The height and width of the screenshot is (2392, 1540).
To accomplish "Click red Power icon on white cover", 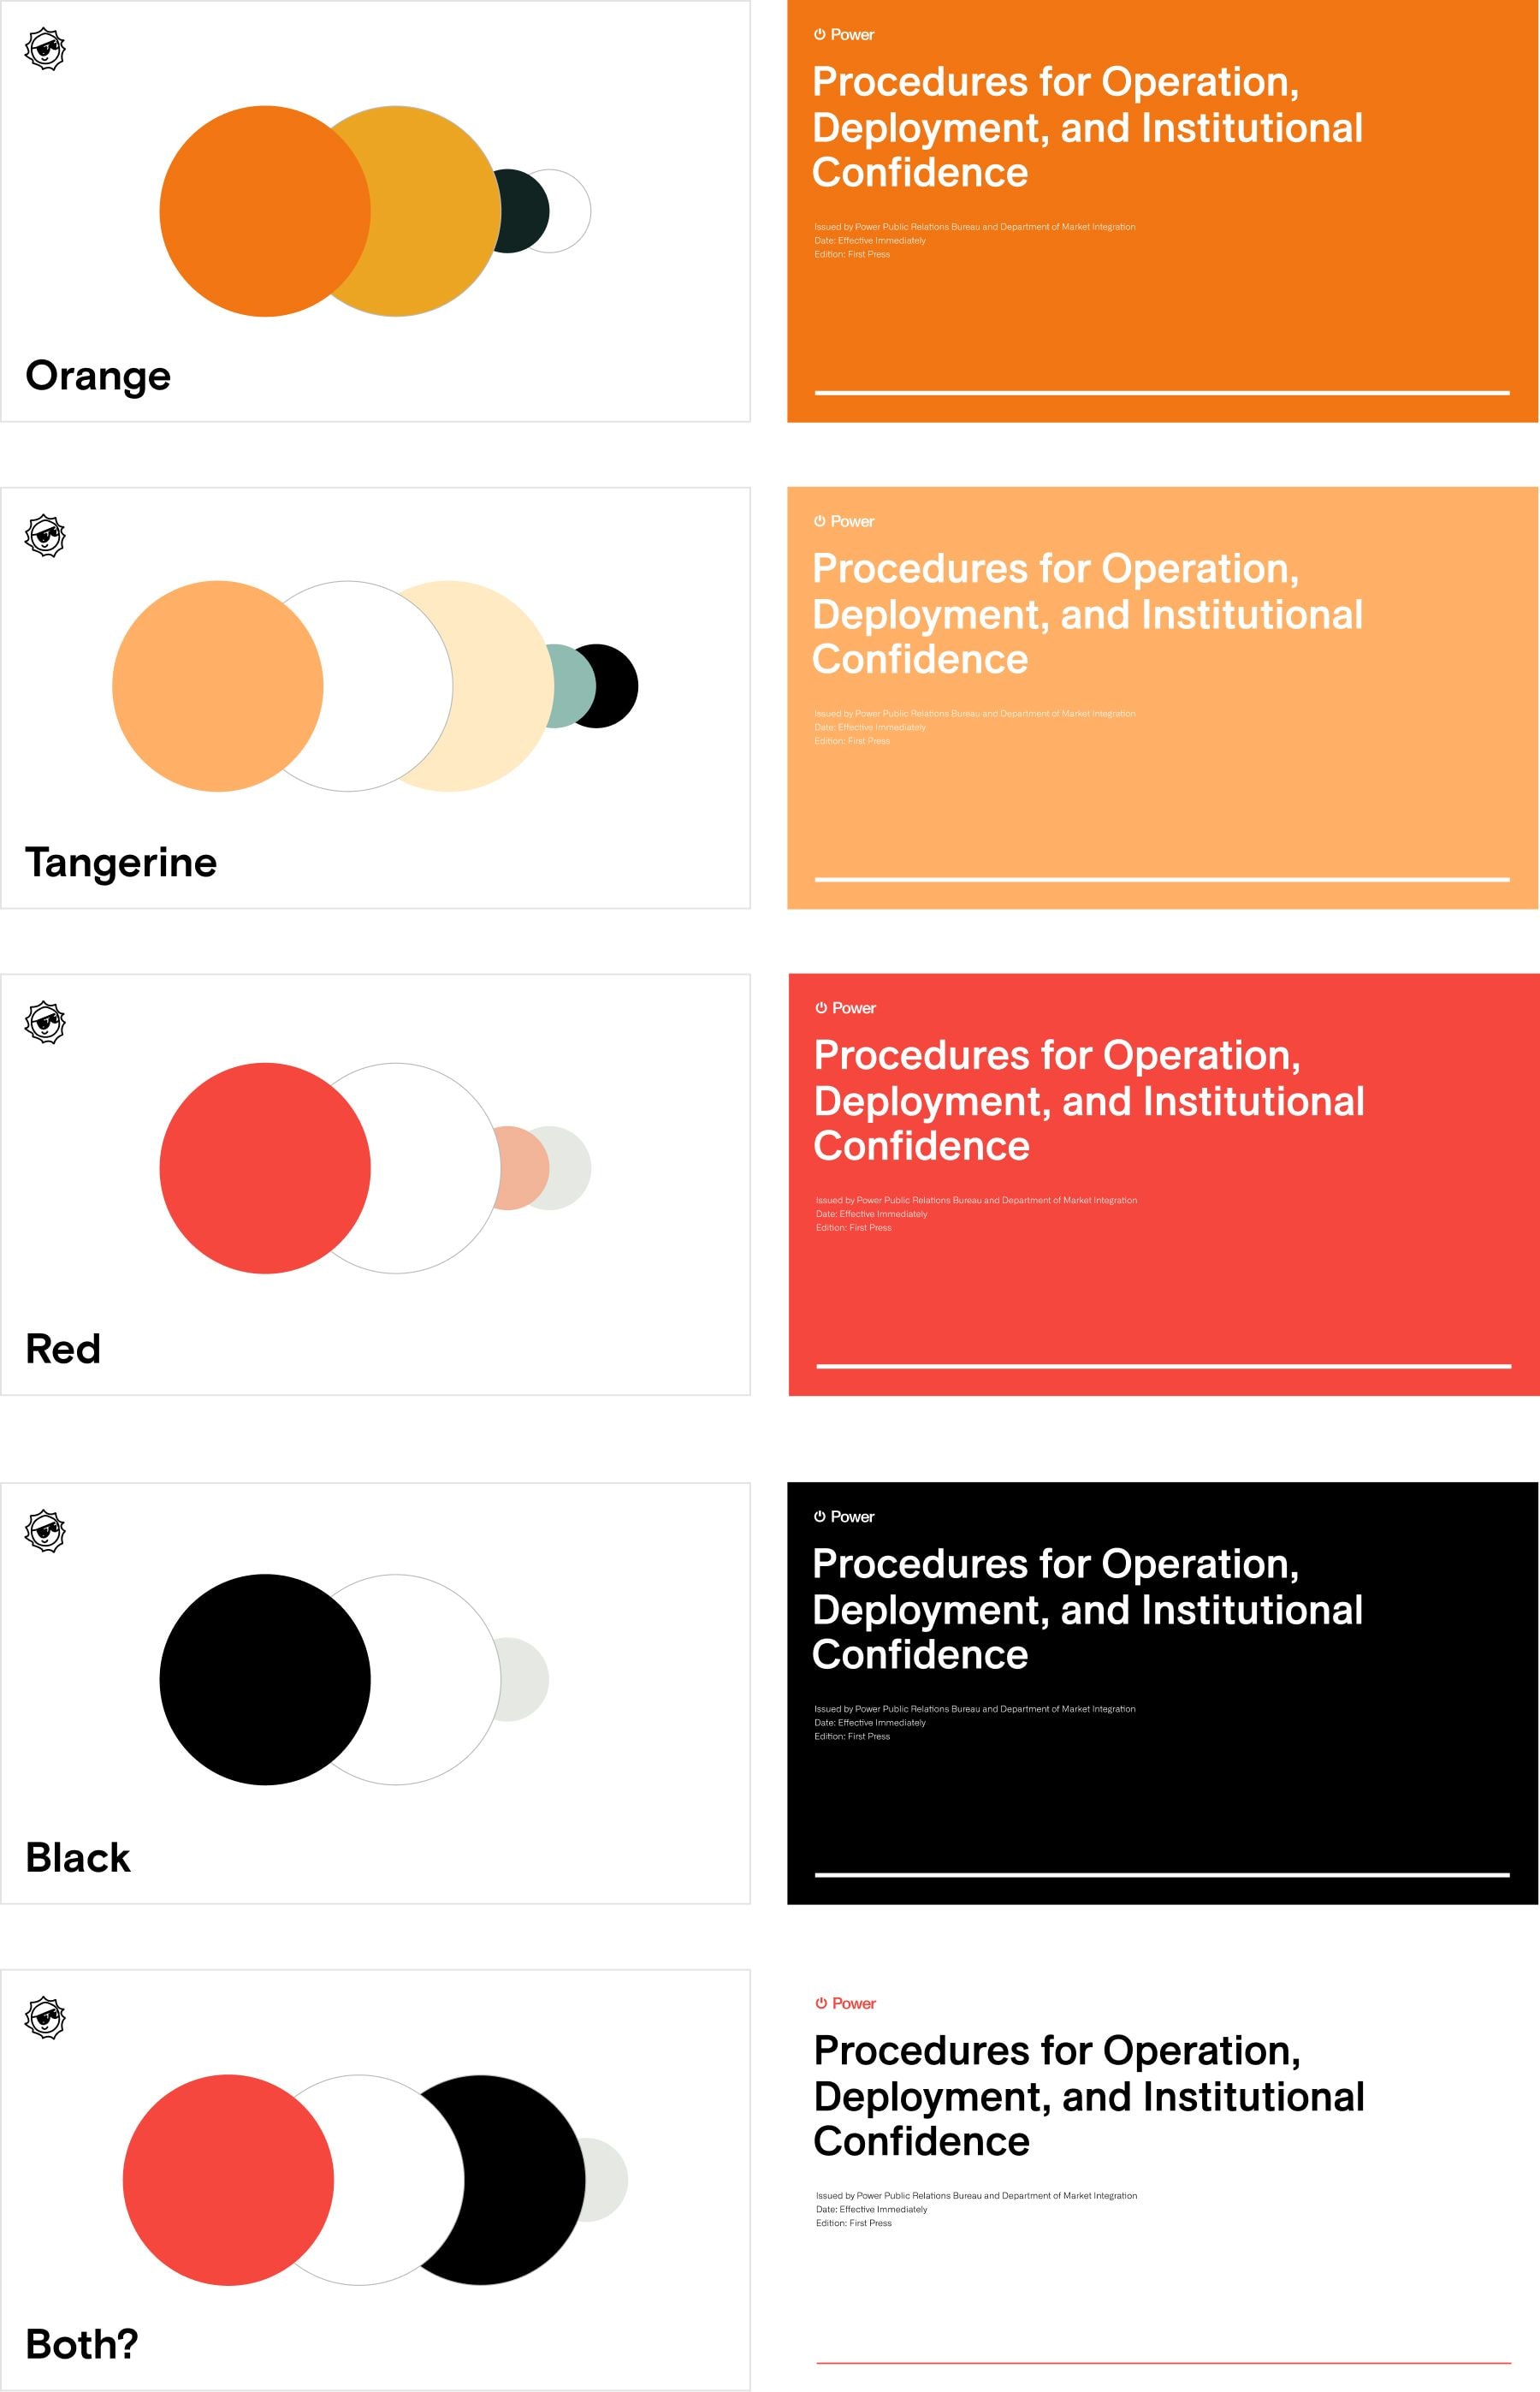I will click(821, 2004).
